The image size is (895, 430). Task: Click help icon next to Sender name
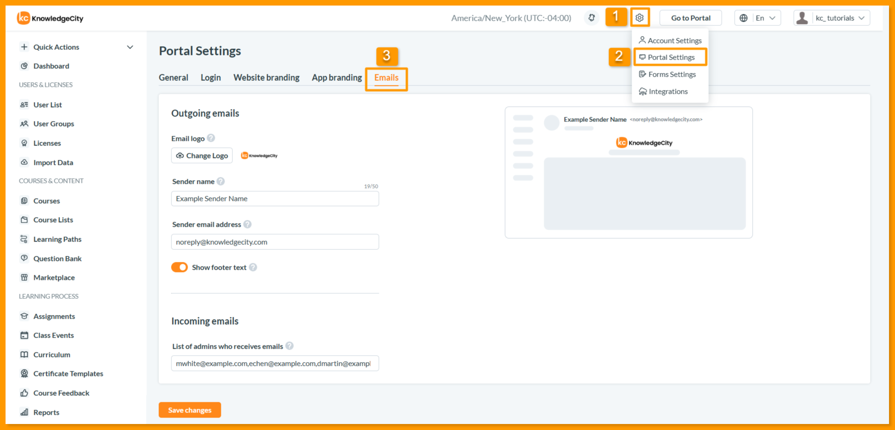tap(221, 182)
